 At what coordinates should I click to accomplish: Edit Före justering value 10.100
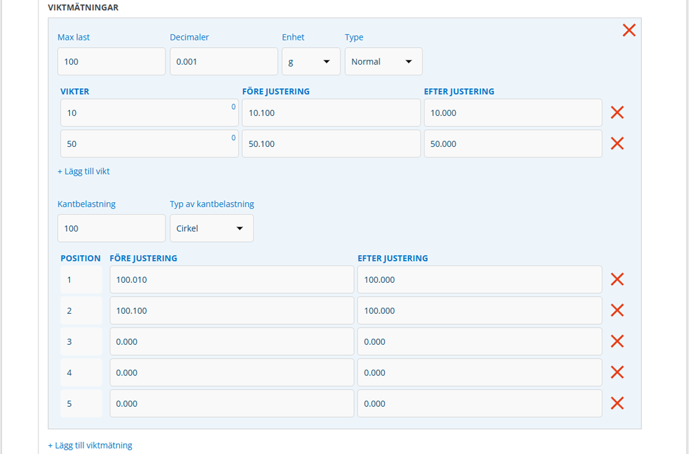pos(331,112)
